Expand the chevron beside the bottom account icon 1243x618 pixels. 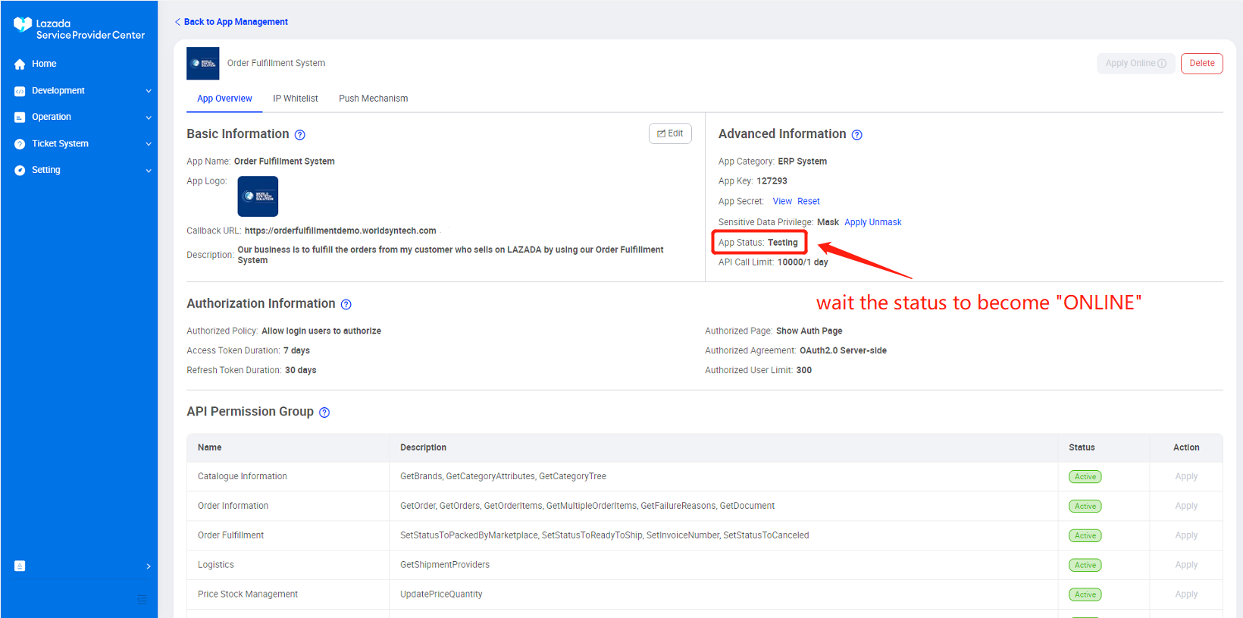[x=149, y=566]
